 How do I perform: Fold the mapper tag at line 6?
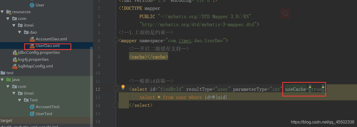116,40
